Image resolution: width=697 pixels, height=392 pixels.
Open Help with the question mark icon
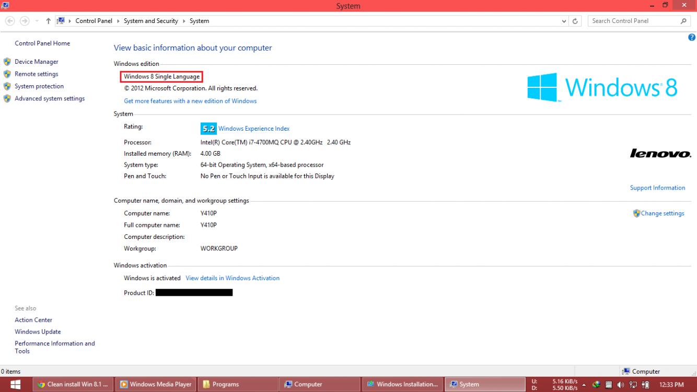(x=692, y=38)
